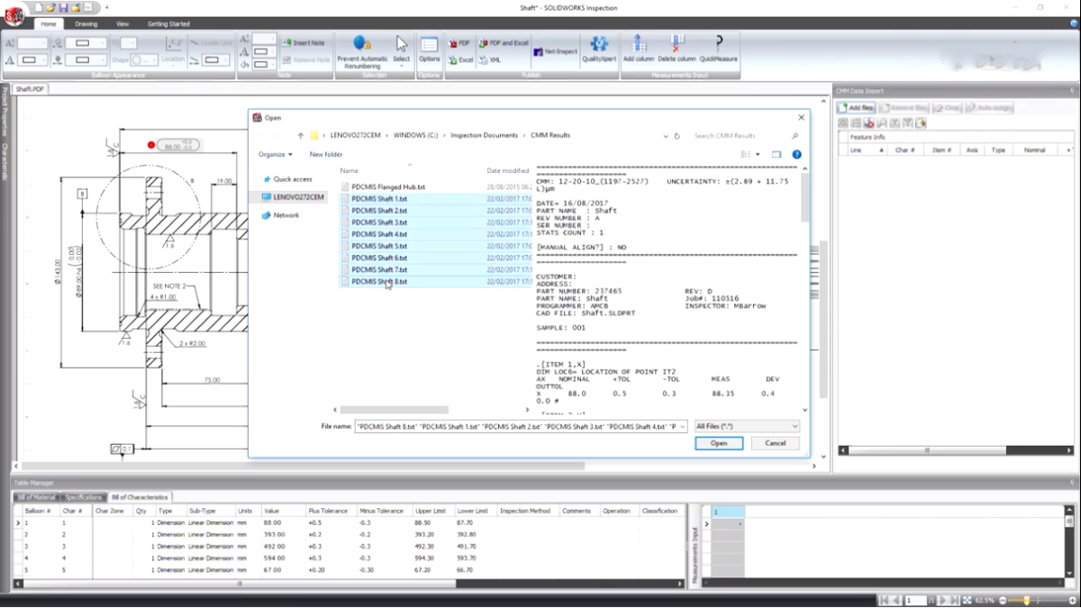Image resolution: width=1081 pixels, height=608 pixels.
Task: Launch Net-Inspect publish option
Action: tap(555, 52)
